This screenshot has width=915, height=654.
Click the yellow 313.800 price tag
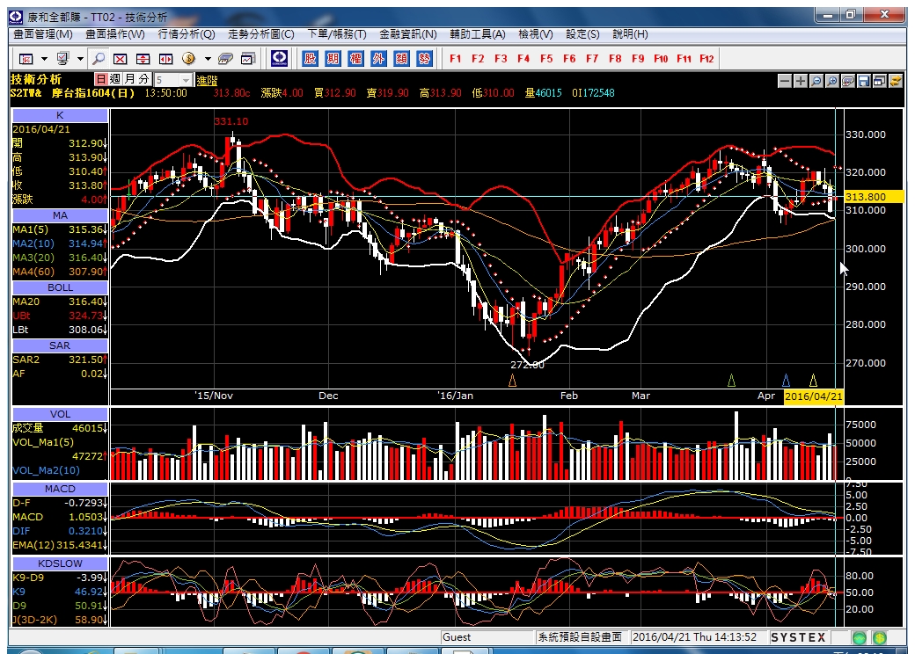[874, 197]
